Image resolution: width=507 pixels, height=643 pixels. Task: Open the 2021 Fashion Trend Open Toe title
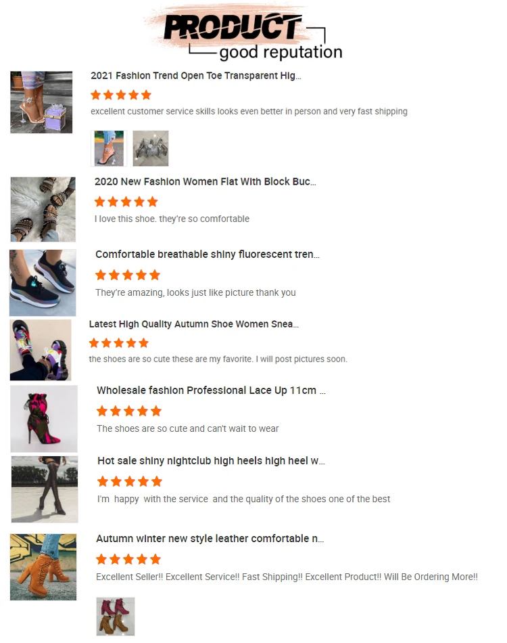pos(196,76)
